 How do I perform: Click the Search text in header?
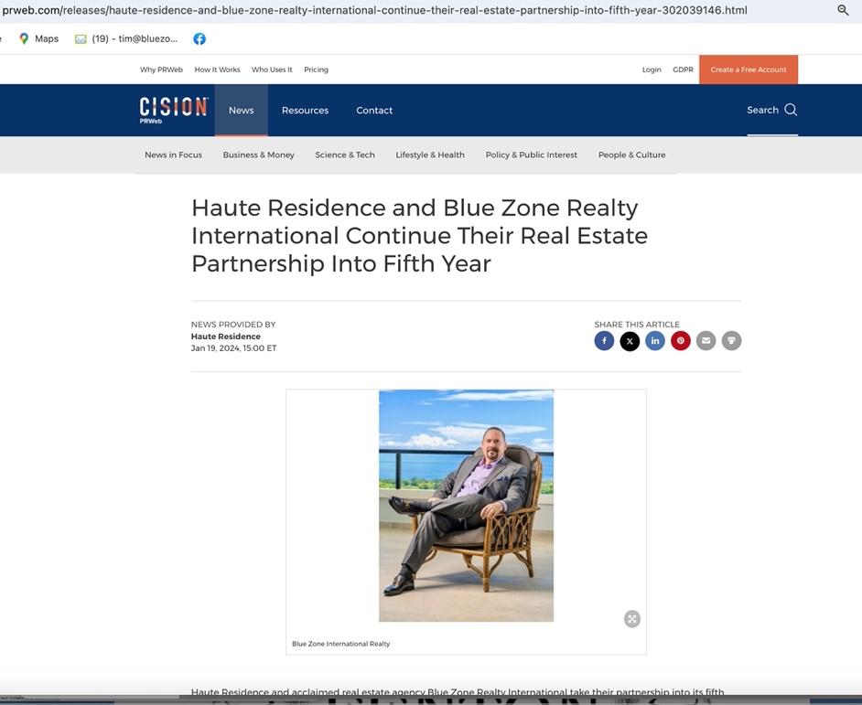coord(762,110)
